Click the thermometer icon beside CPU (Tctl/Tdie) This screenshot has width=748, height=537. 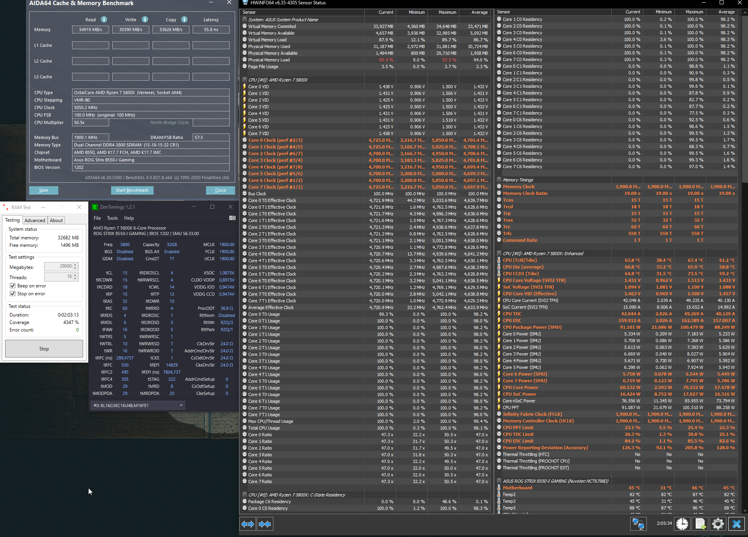pos(499,260)
